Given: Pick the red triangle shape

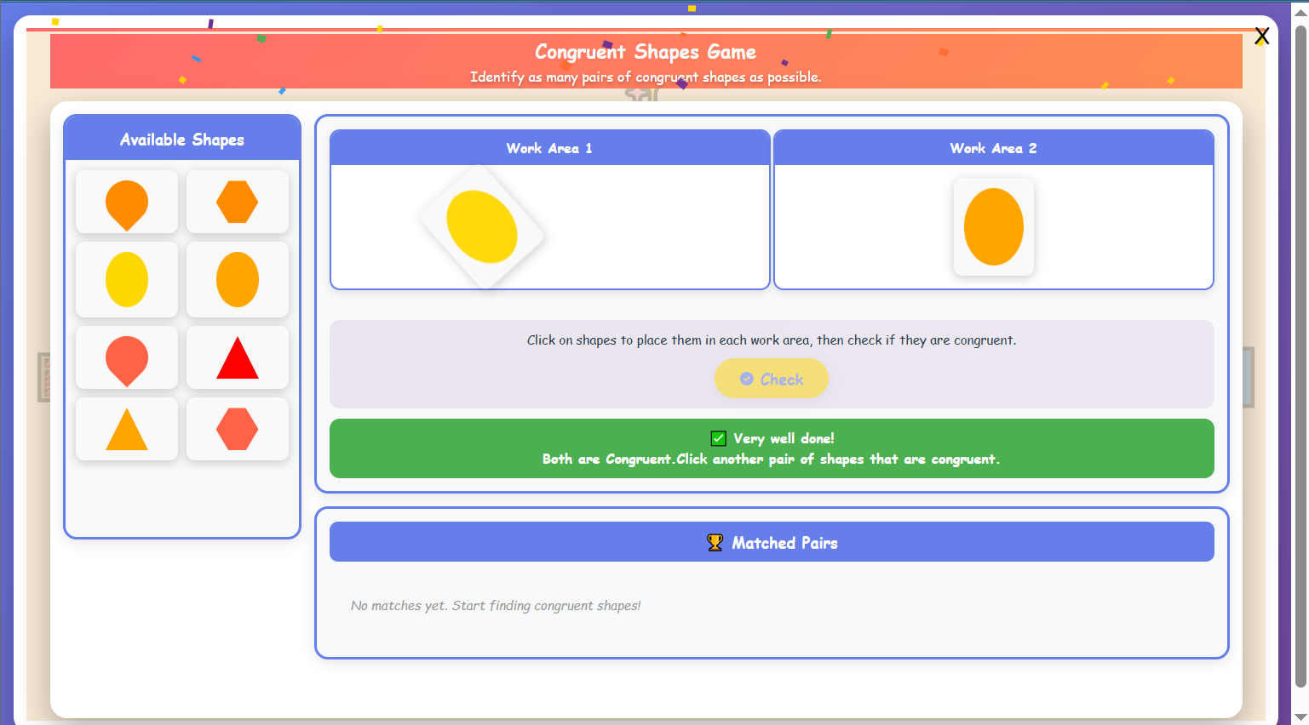Looking at the screenshot, I should coord(237,357).
